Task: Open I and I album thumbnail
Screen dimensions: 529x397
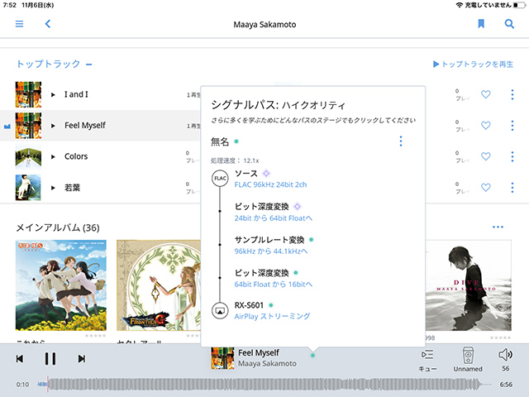Action: tap(28, 94)
